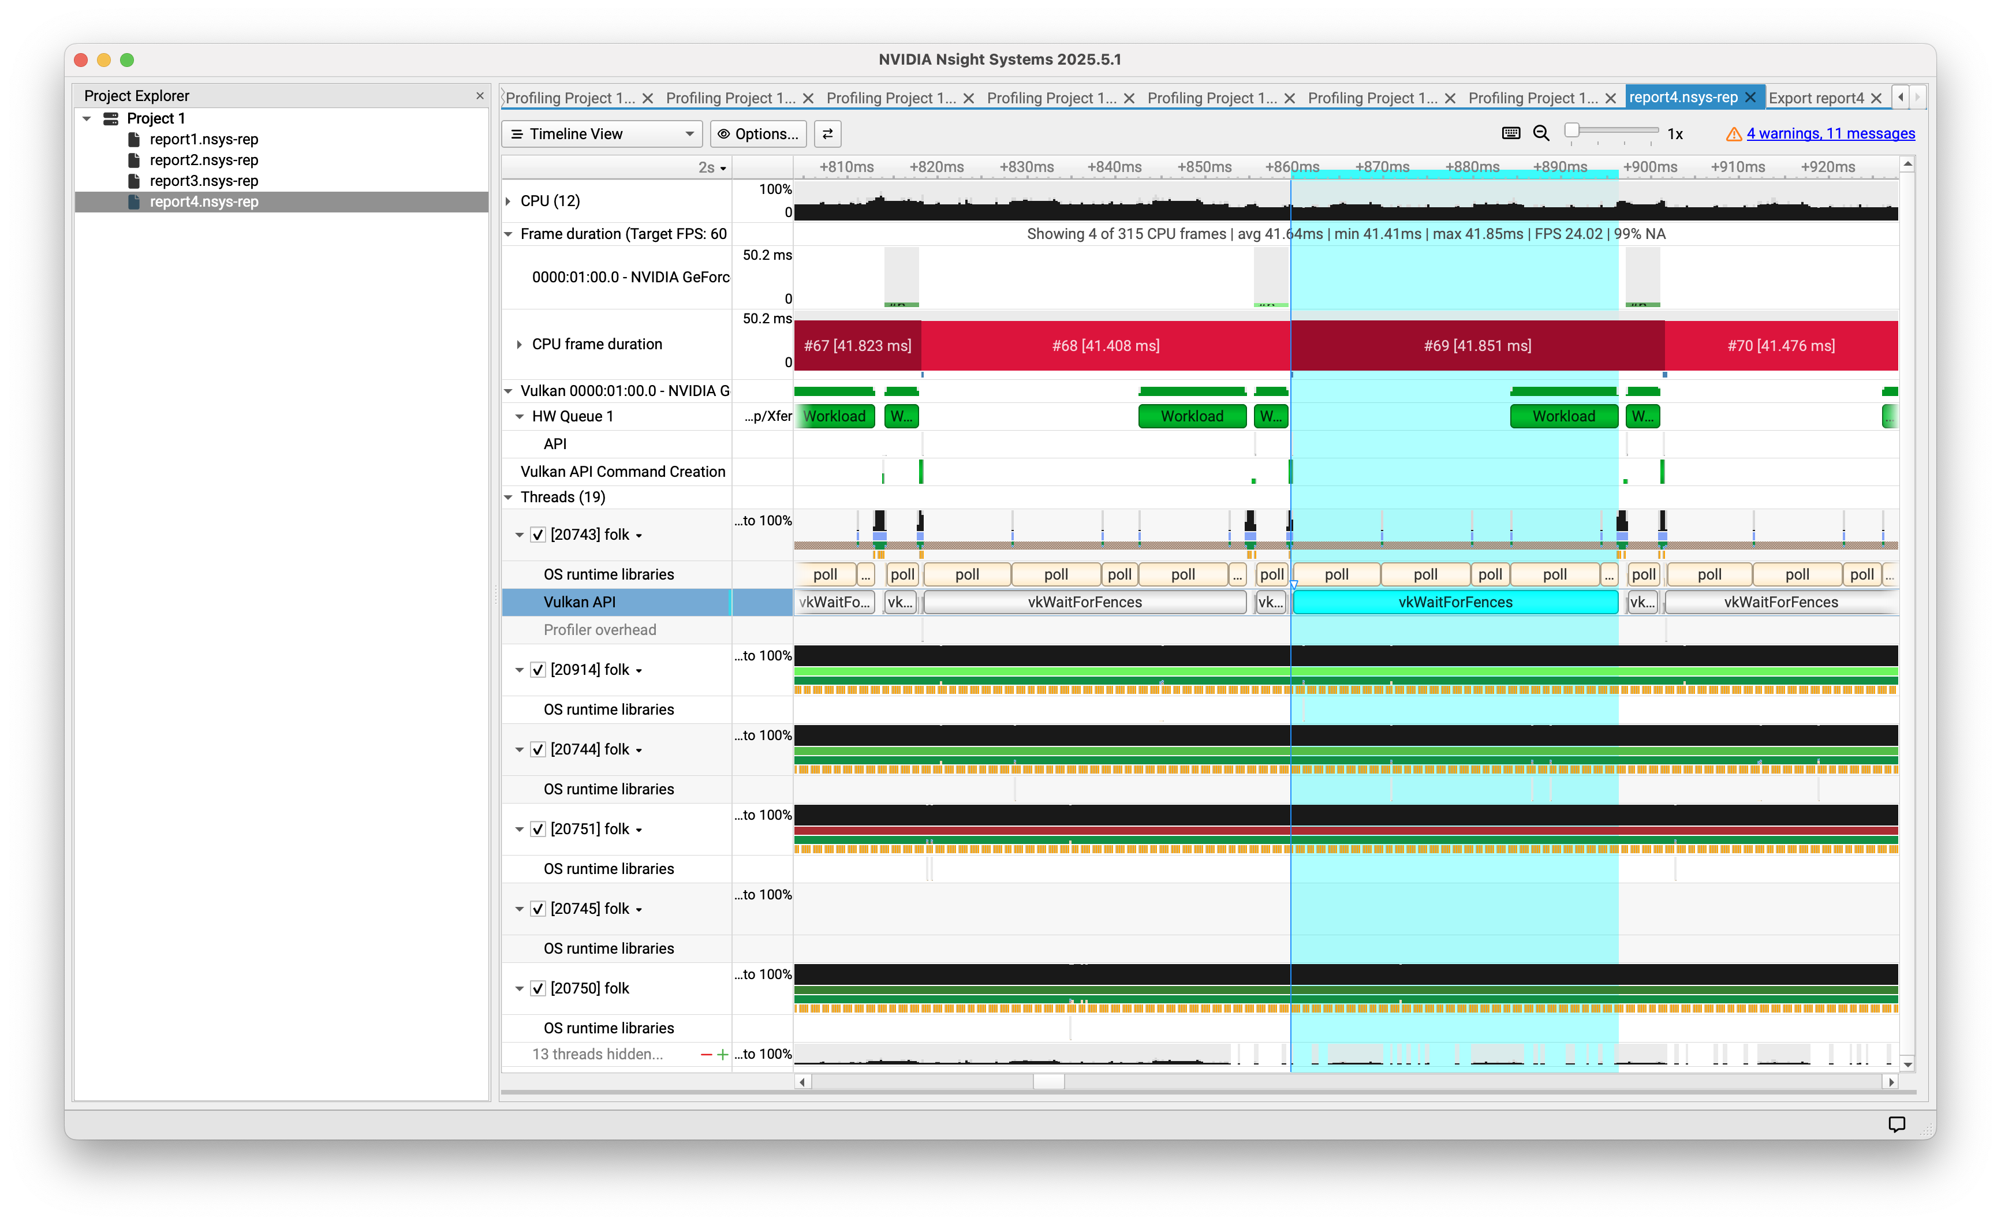Toggle the [20750] folk thread checkbox
The image size is (2001, 1225).
click(x=537, y=988)
